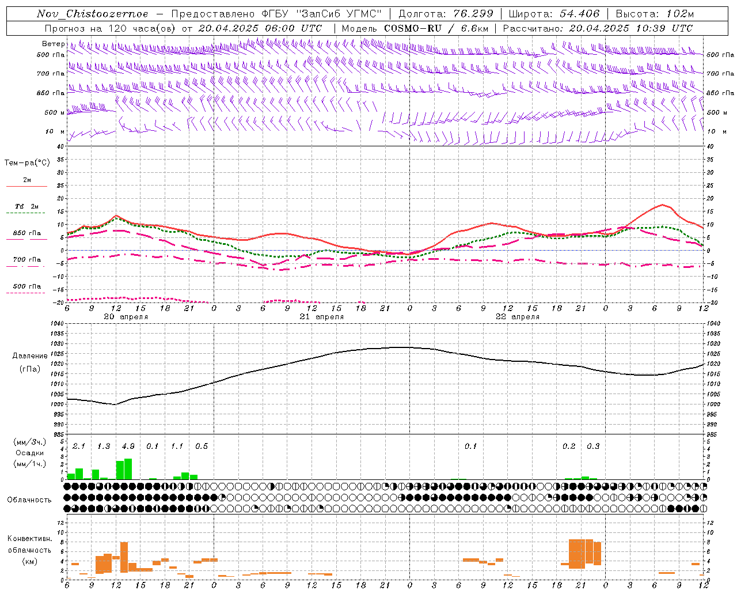Image resolution: width=737 pixels, height=590 pixels.
Task: Click 'Прогноз на 120 часа(ов)' forecast text
Action: click(x=111, y=28)
